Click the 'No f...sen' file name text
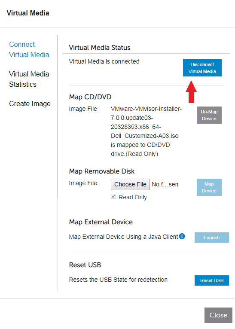This screenshot has width=235, height=329. coord(165,184)
